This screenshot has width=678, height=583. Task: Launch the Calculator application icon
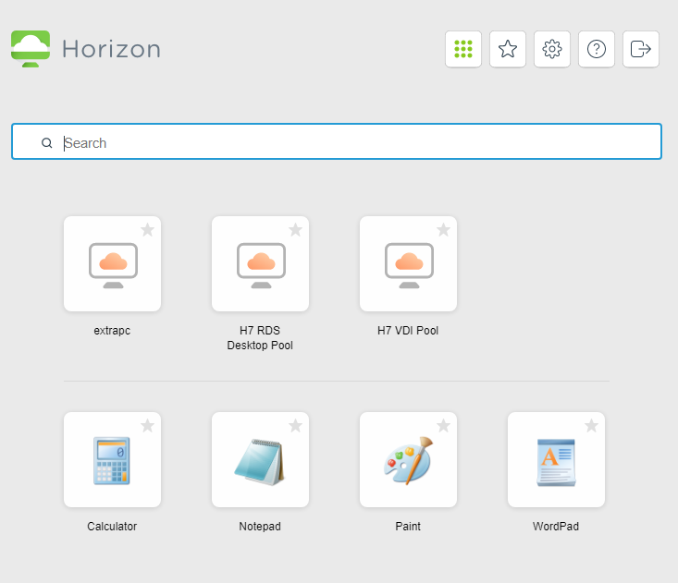click(x=112, y=460)
